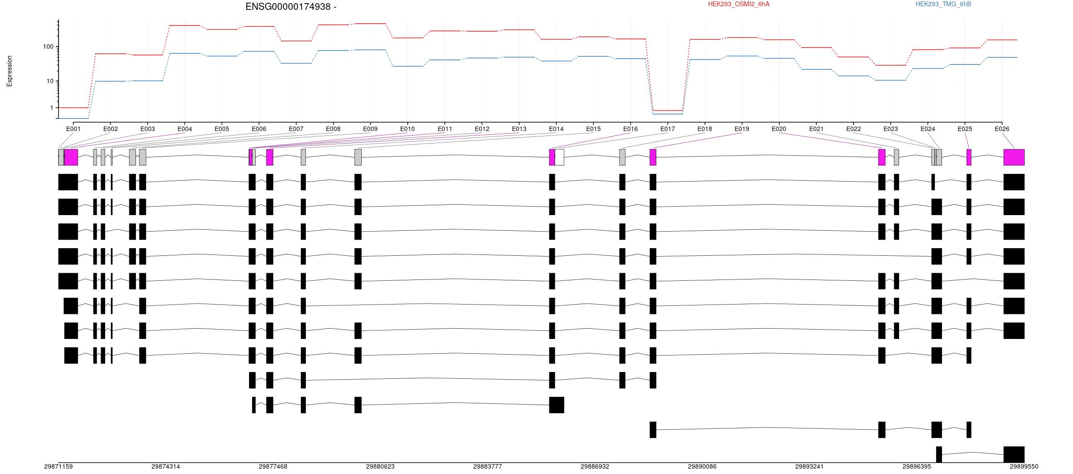This screenshot has width=1073, height=474.
Task: Click exon label E018
Action: coord(705,129)
